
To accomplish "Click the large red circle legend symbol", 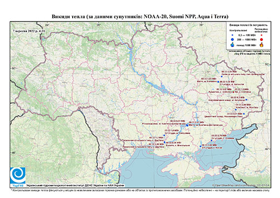I will click(x=262, y=39).
